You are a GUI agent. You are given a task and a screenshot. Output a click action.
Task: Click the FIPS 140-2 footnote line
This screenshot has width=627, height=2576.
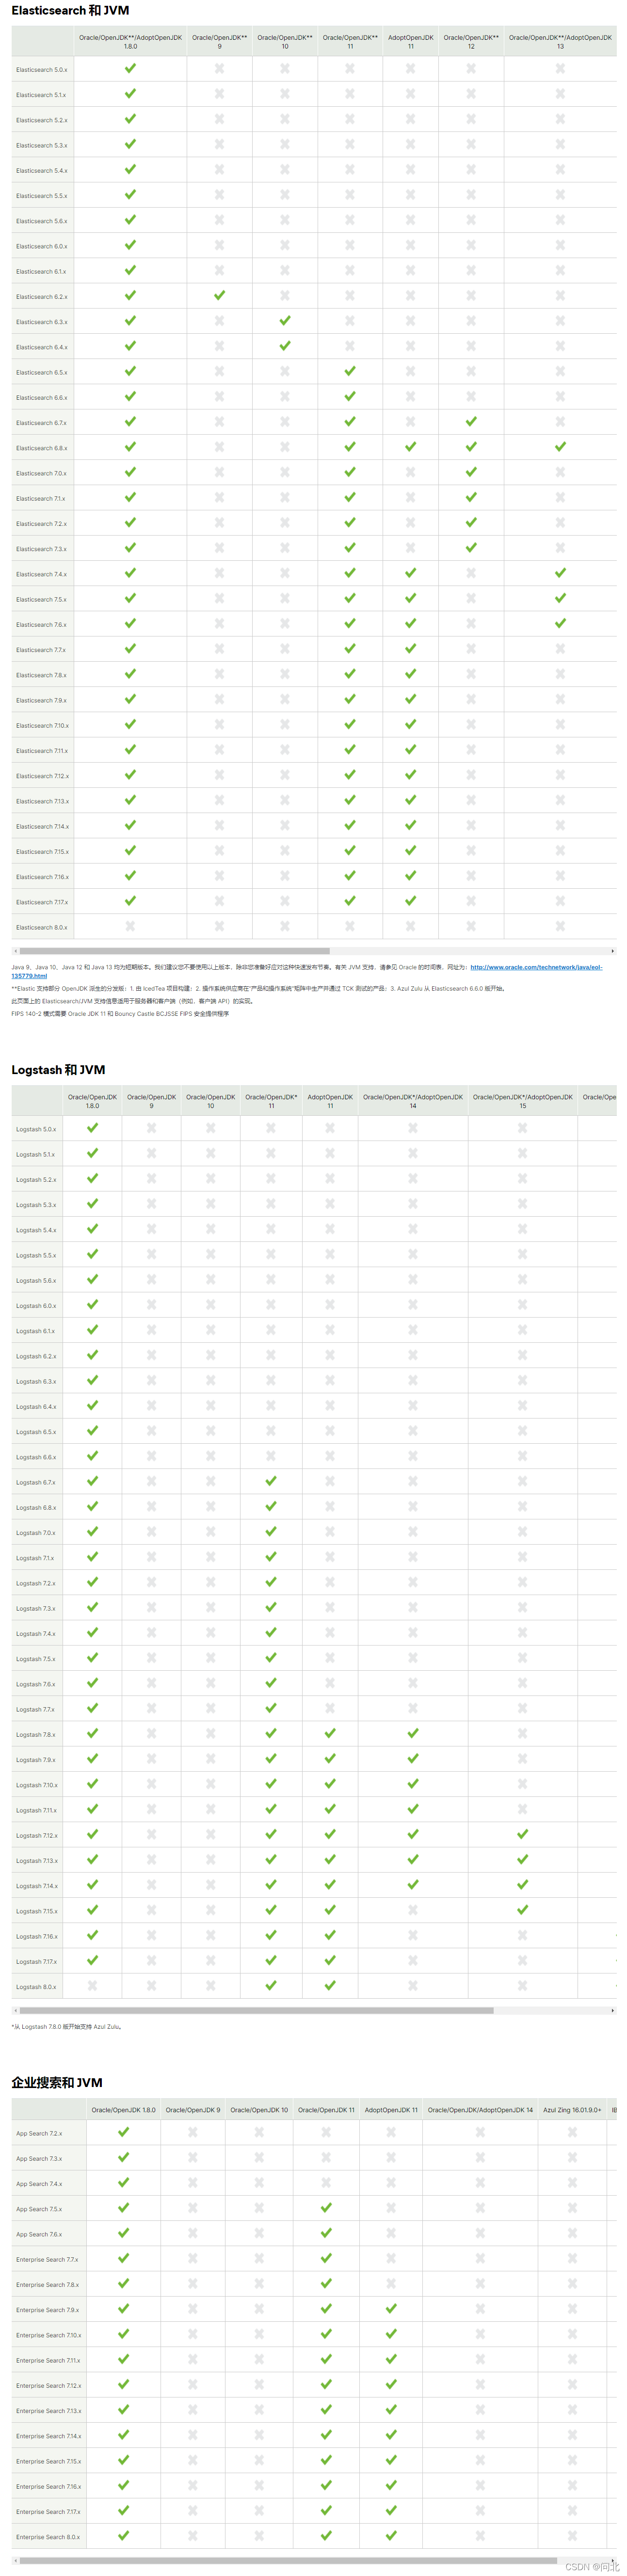[x=120, y=1014]
